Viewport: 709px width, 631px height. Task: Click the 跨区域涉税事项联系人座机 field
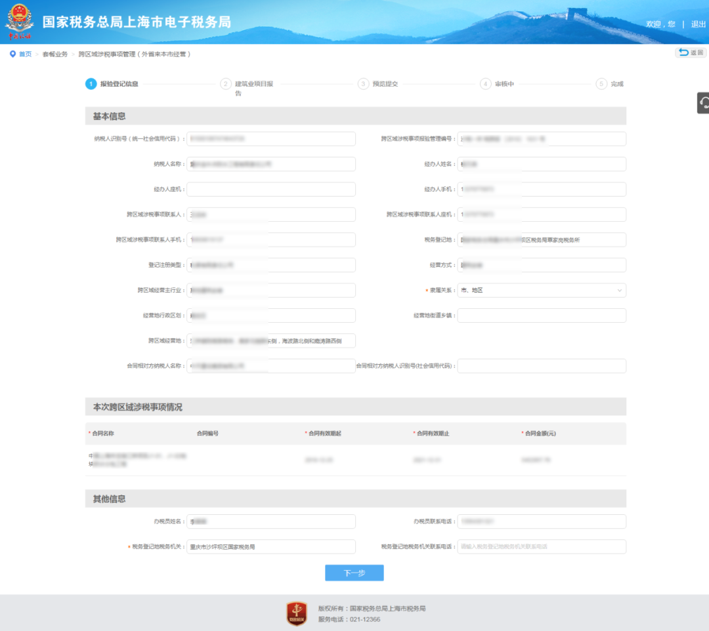tap(542, 214)
